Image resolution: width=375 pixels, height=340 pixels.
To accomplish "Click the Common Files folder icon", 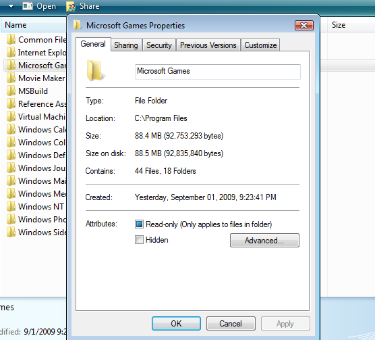I will (11, 39).
